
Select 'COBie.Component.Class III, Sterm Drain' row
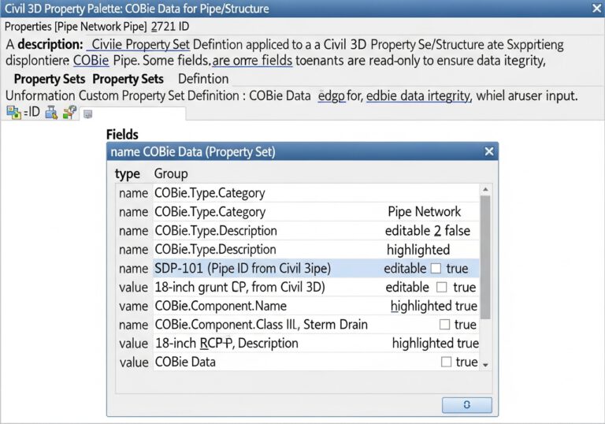[x=298, y=325]
